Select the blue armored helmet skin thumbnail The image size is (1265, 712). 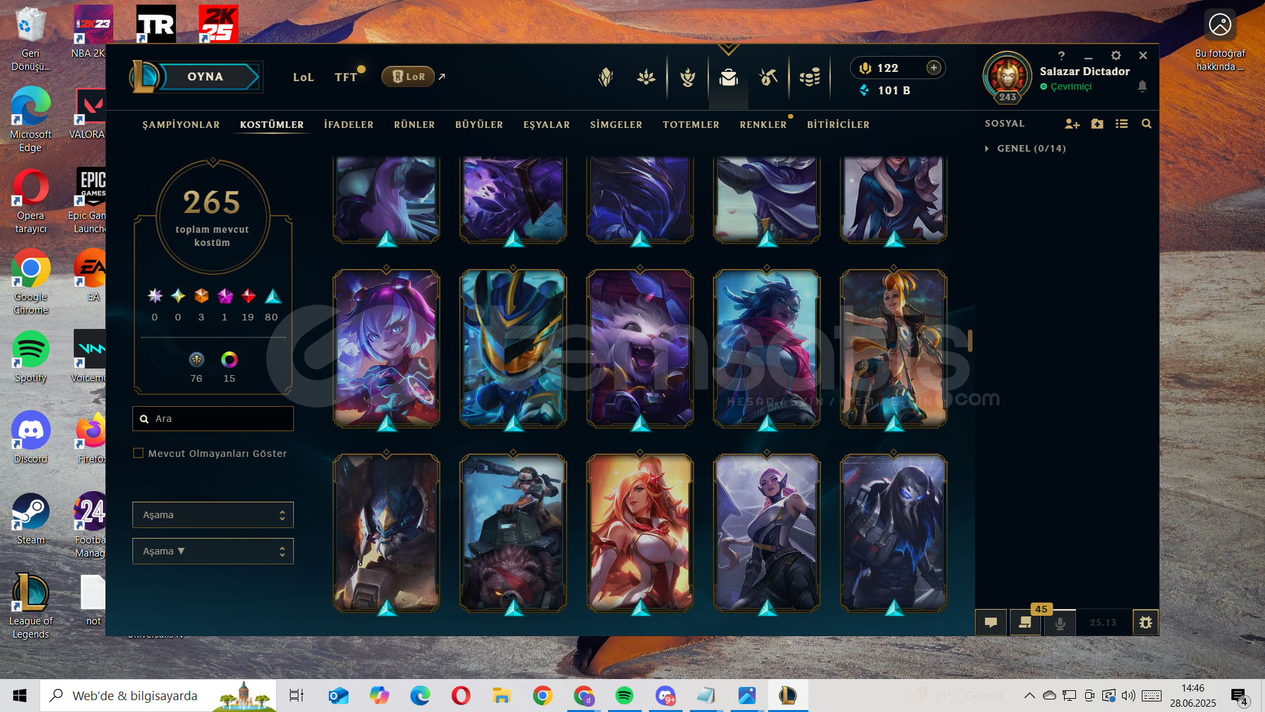click(513, 348)
